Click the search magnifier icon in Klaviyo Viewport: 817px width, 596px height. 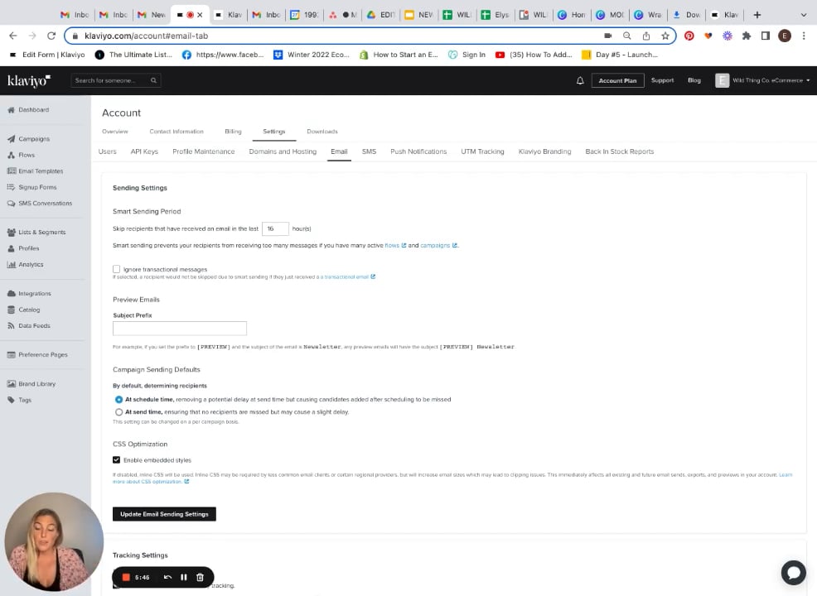click(154, 80)
